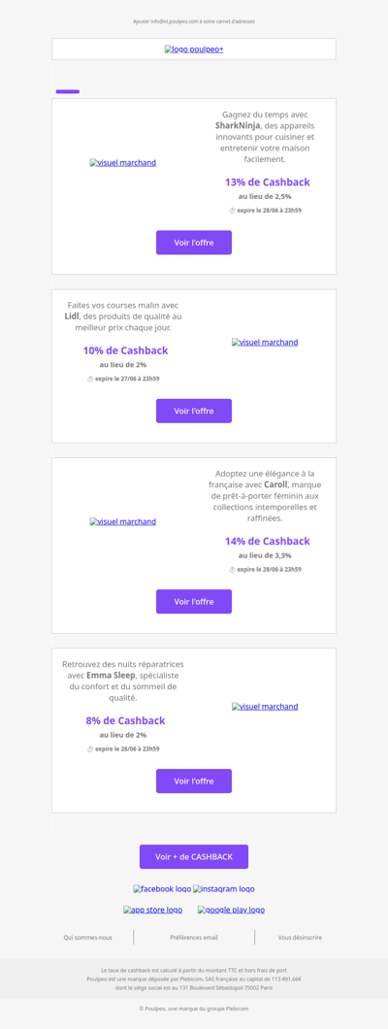Open the google play logo link
The height and width of the screenshot is (1029, 388).
click(x=232, y=911)
